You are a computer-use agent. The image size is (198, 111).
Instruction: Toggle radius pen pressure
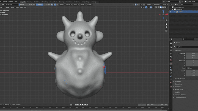tap(34, 5)
